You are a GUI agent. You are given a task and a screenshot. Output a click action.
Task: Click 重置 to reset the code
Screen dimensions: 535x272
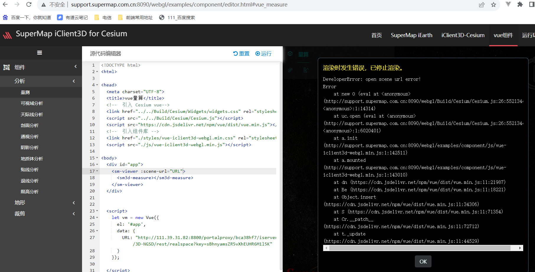click(x=241, y=54)
